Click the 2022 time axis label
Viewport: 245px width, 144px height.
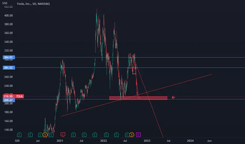point(103,141)
